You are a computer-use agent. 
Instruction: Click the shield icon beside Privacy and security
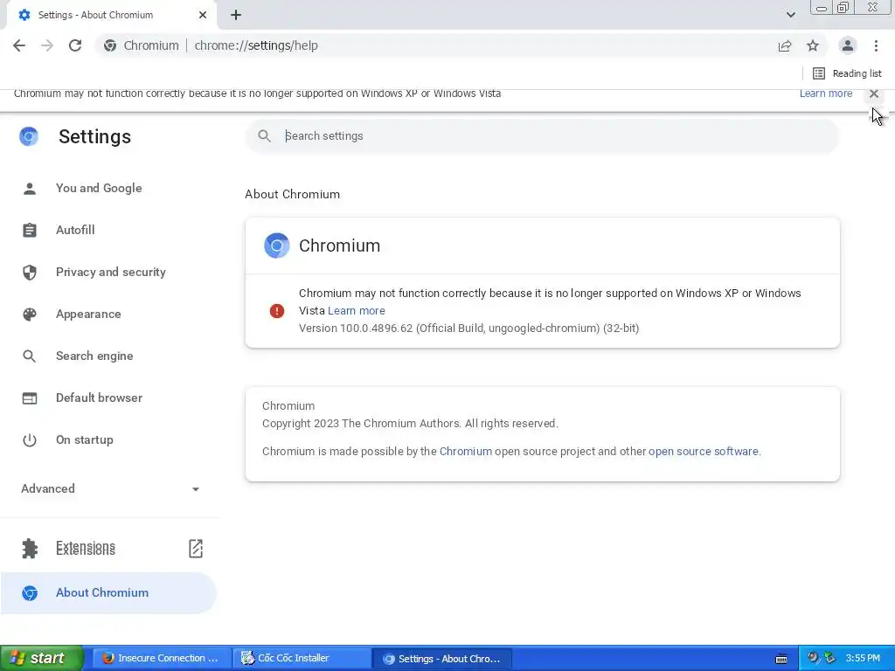pyautogui.click(x=30, y=273)
